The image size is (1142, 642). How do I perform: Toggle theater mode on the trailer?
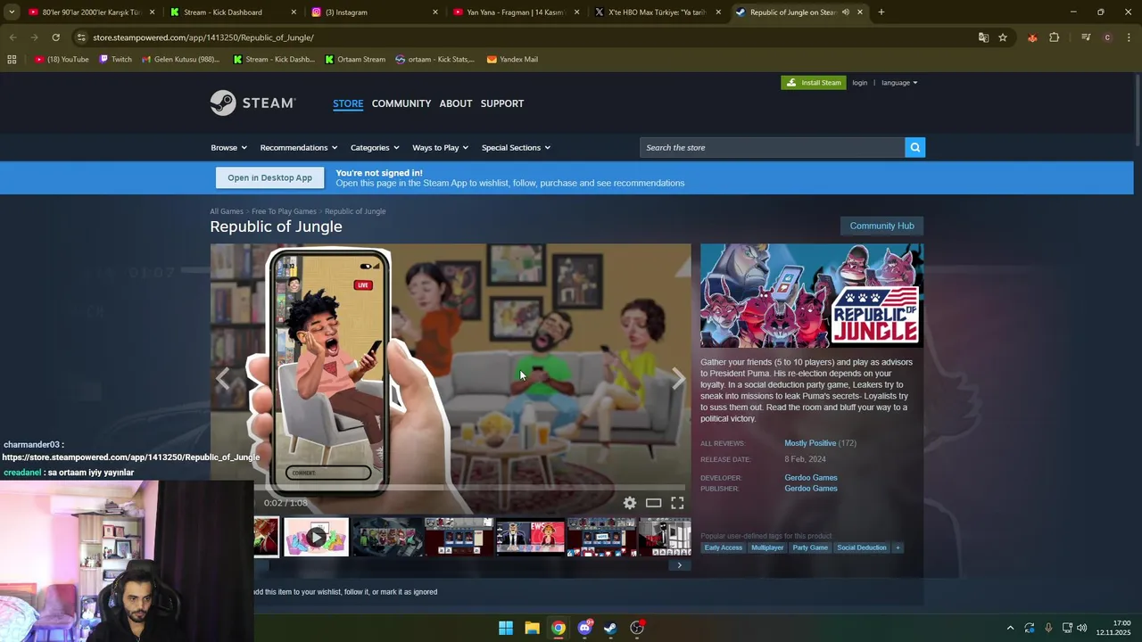(x=654, y=503)
